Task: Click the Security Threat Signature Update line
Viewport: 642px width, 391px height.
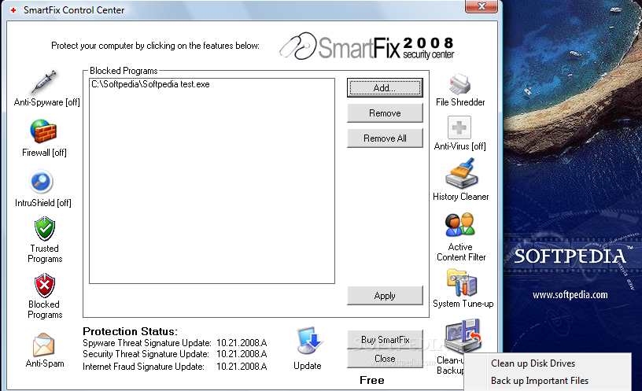Action: (175, 354)
